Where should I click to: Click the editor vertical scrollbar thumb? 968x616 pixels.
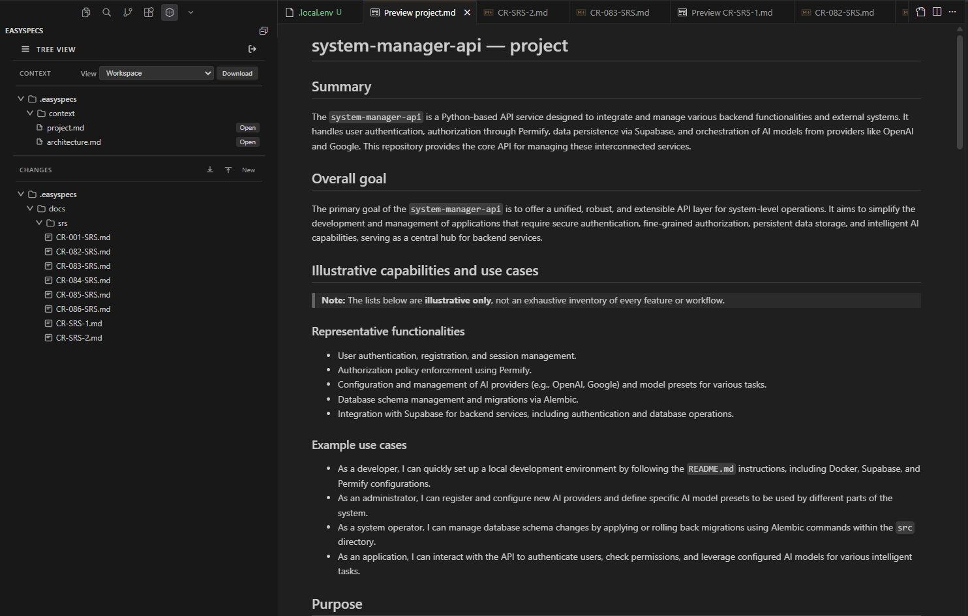(960, 91)
